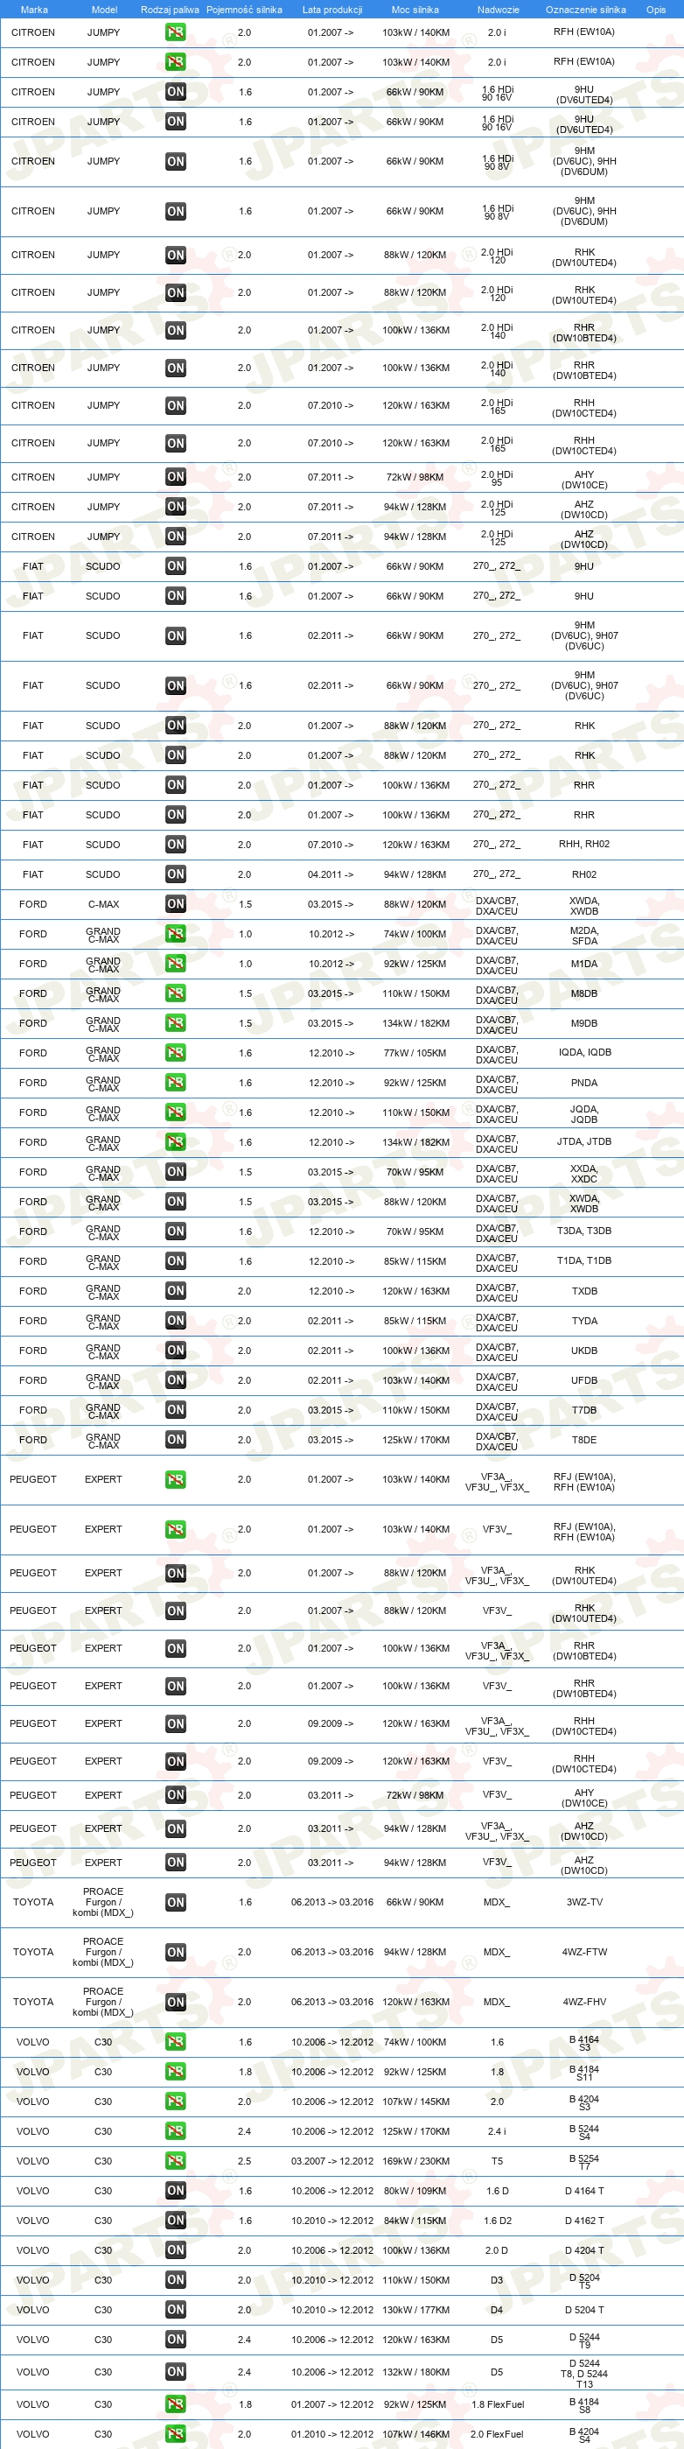Click the Nadwozie column header
Image resolution: width=684 pixels, height=2449 pixels.
[x=498, y=10]
